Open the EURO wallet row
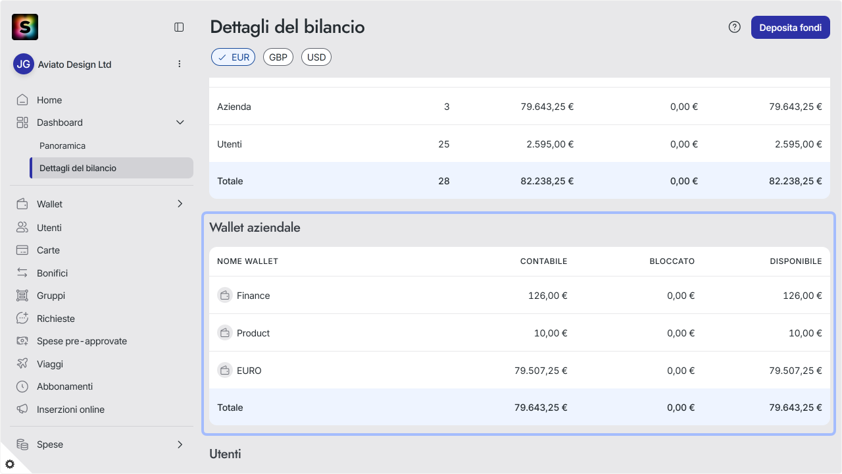The width and height of the screenshot is (842, 474). point(520,370)
